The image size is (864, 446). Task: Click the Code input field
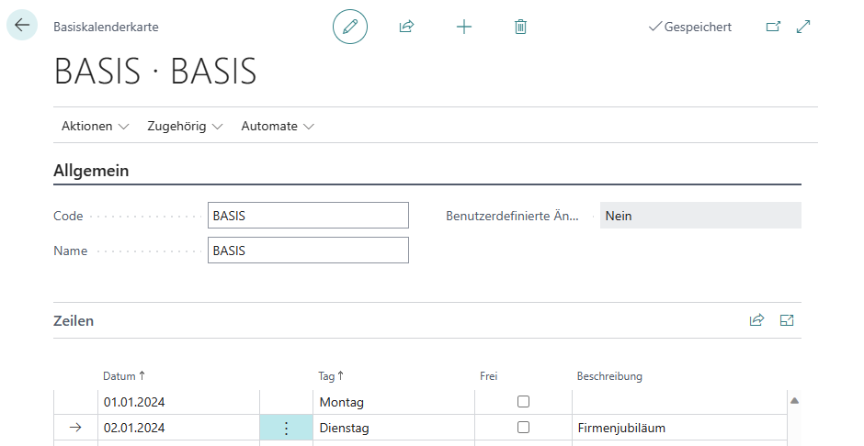308,216
